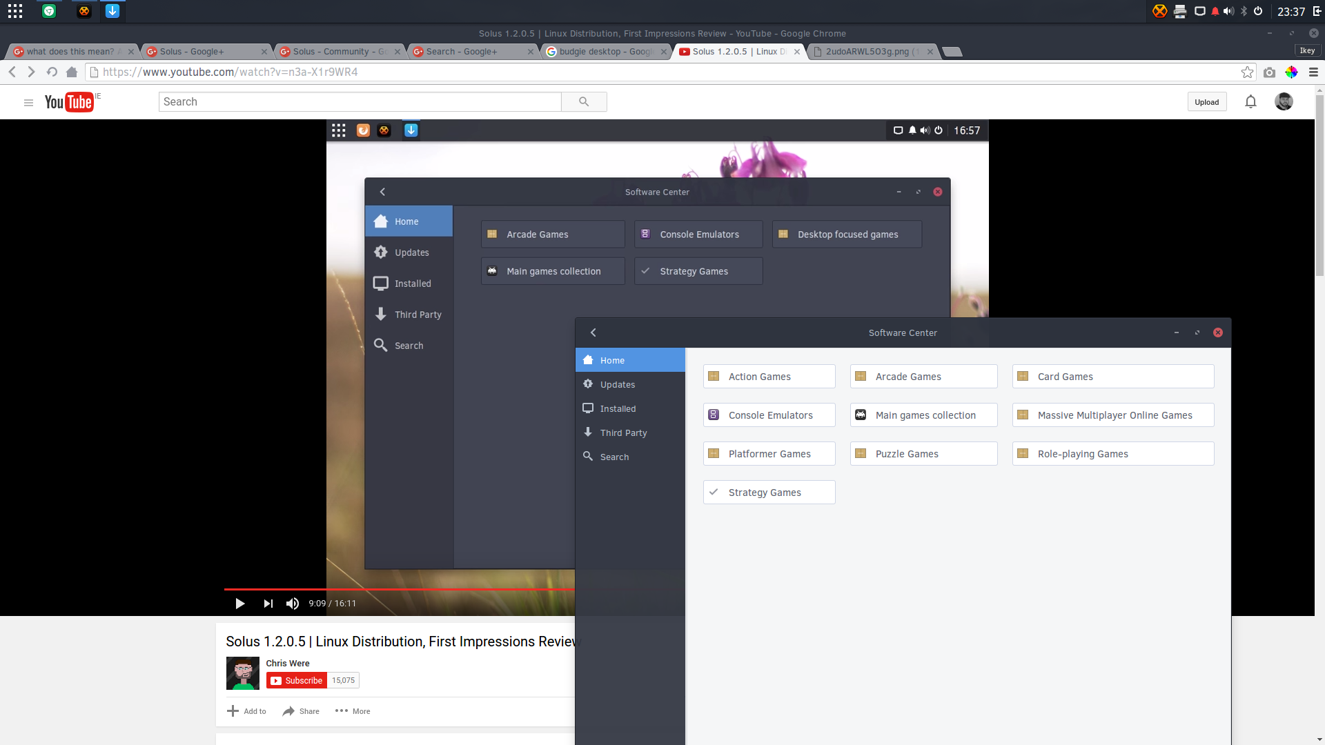Subscribe to Chris Were channel
The image size is (1325, 745).
[297, 680]
